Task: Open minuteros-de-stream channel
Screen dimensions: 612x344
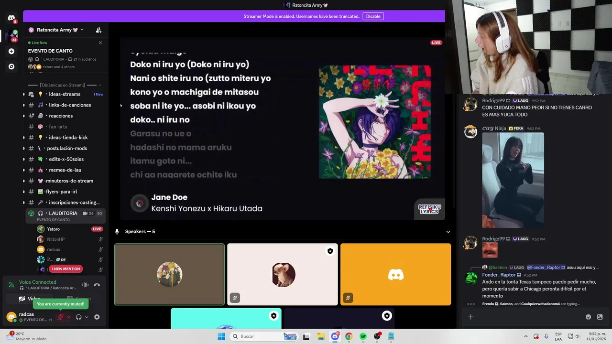Action: tap(66, 181)
